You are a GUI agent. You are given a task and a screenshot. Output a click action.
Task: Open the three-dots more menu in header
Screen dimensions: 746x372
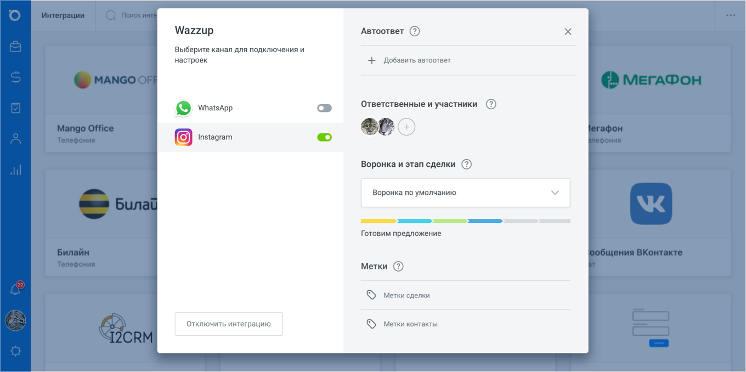coord(731,15)
